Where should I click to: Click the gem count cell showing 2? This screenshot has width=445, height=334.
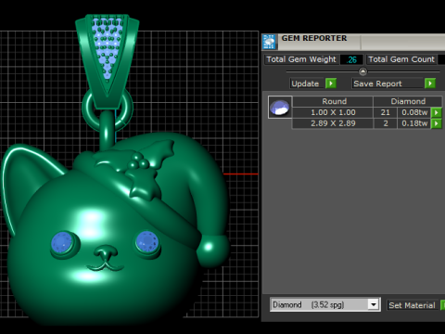(386, 123)
